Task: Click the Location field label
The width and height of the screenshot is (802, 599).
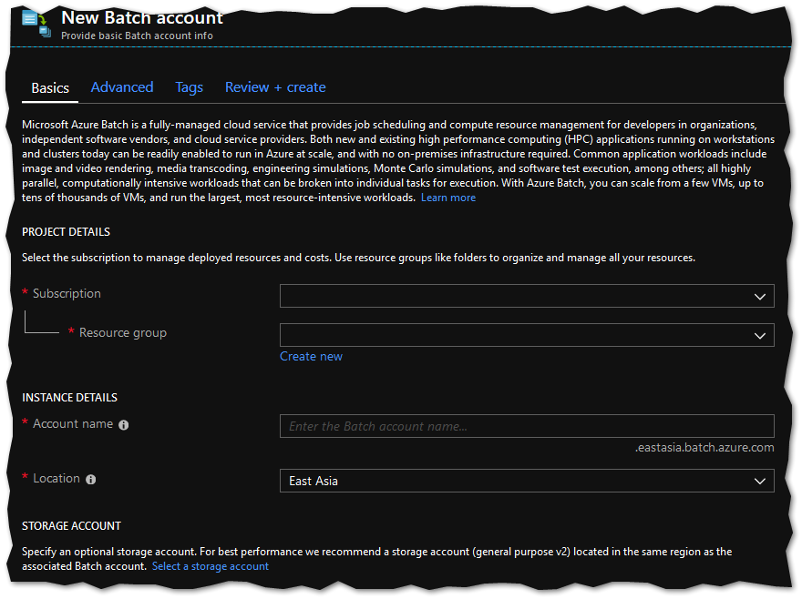Action: coord(57,479)
